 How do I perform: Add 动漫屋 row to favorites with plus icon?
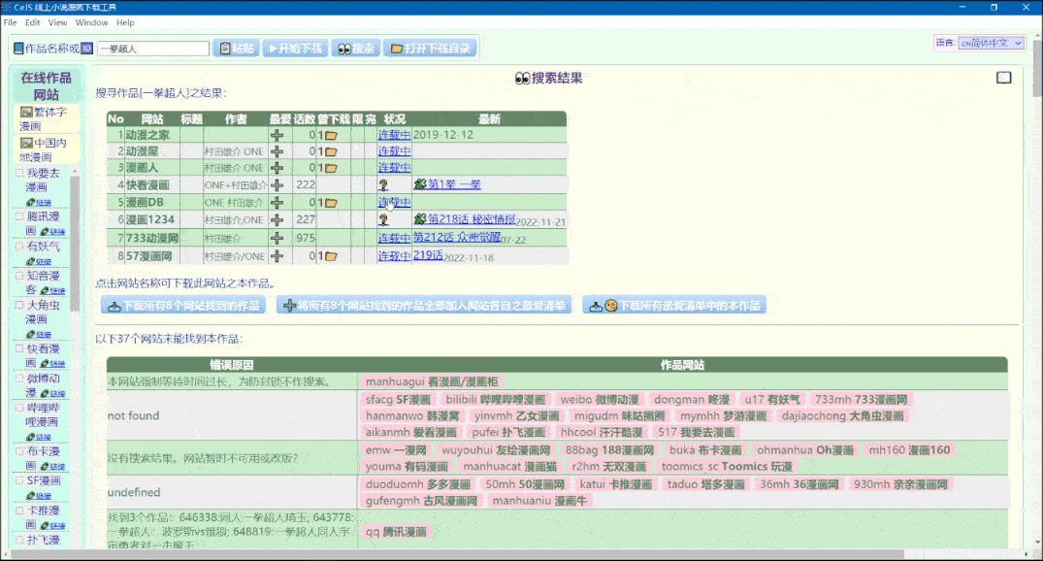click(x=277, y=151)
